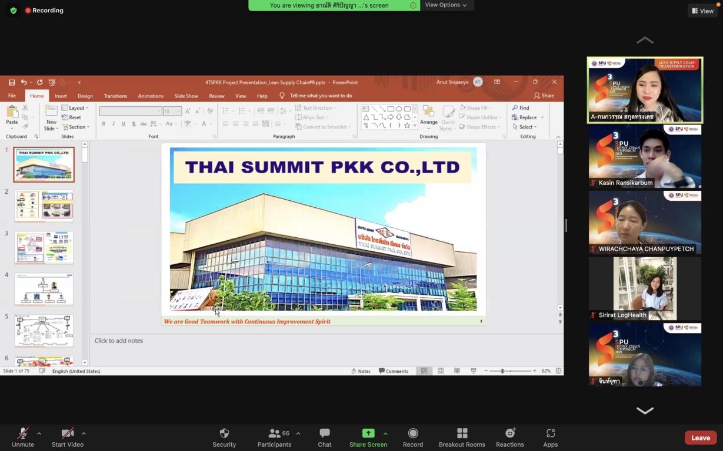Viewport: 723px width, 451px height.
Task: Select Kasin Ransikarbum video tile
Action: click(x=645, y=156)
